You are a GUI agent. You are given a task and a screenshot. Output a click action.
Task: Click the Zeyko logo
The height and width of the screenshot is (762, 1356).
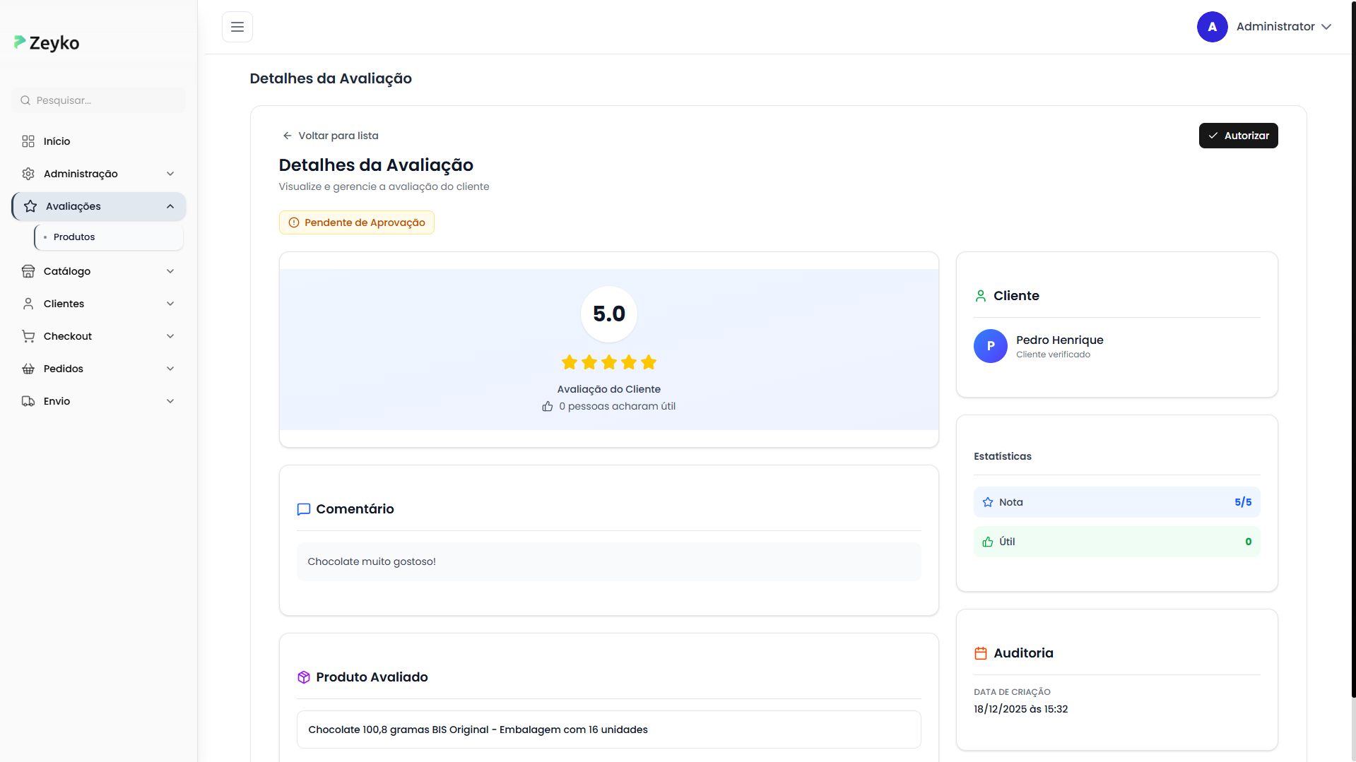[47, 43]
